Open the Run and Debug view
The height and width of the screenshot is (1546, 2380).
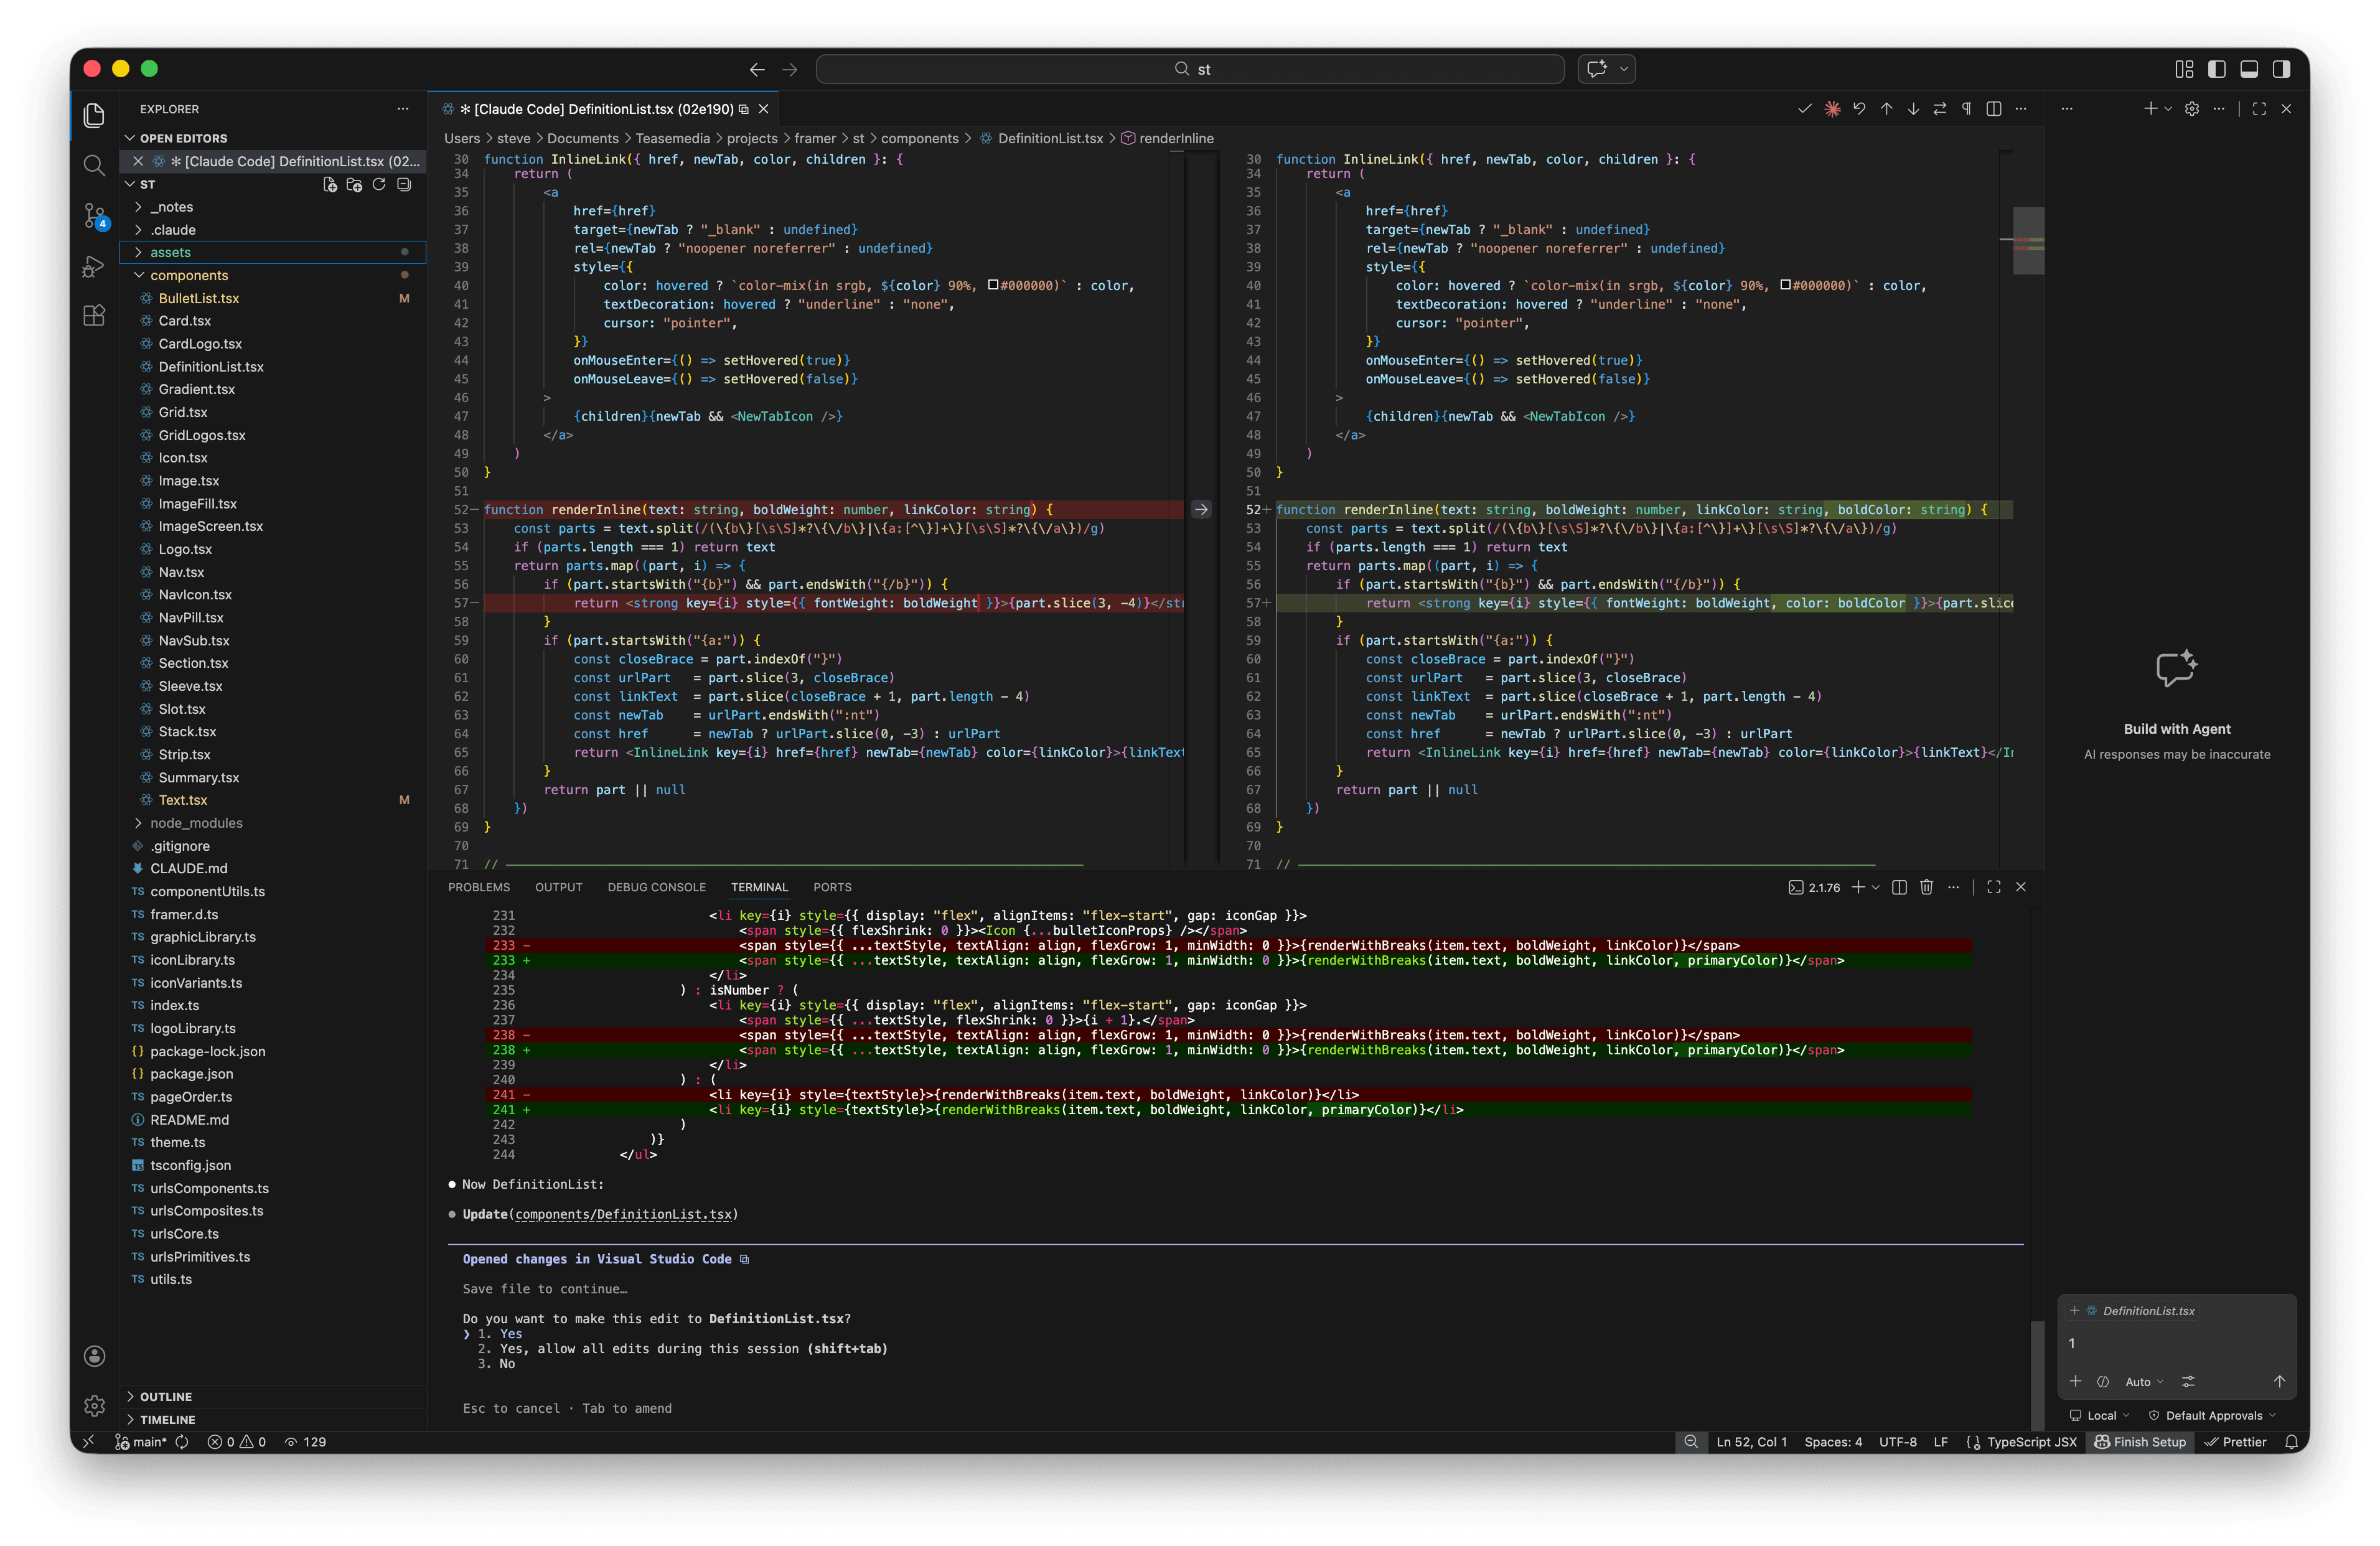94,267
